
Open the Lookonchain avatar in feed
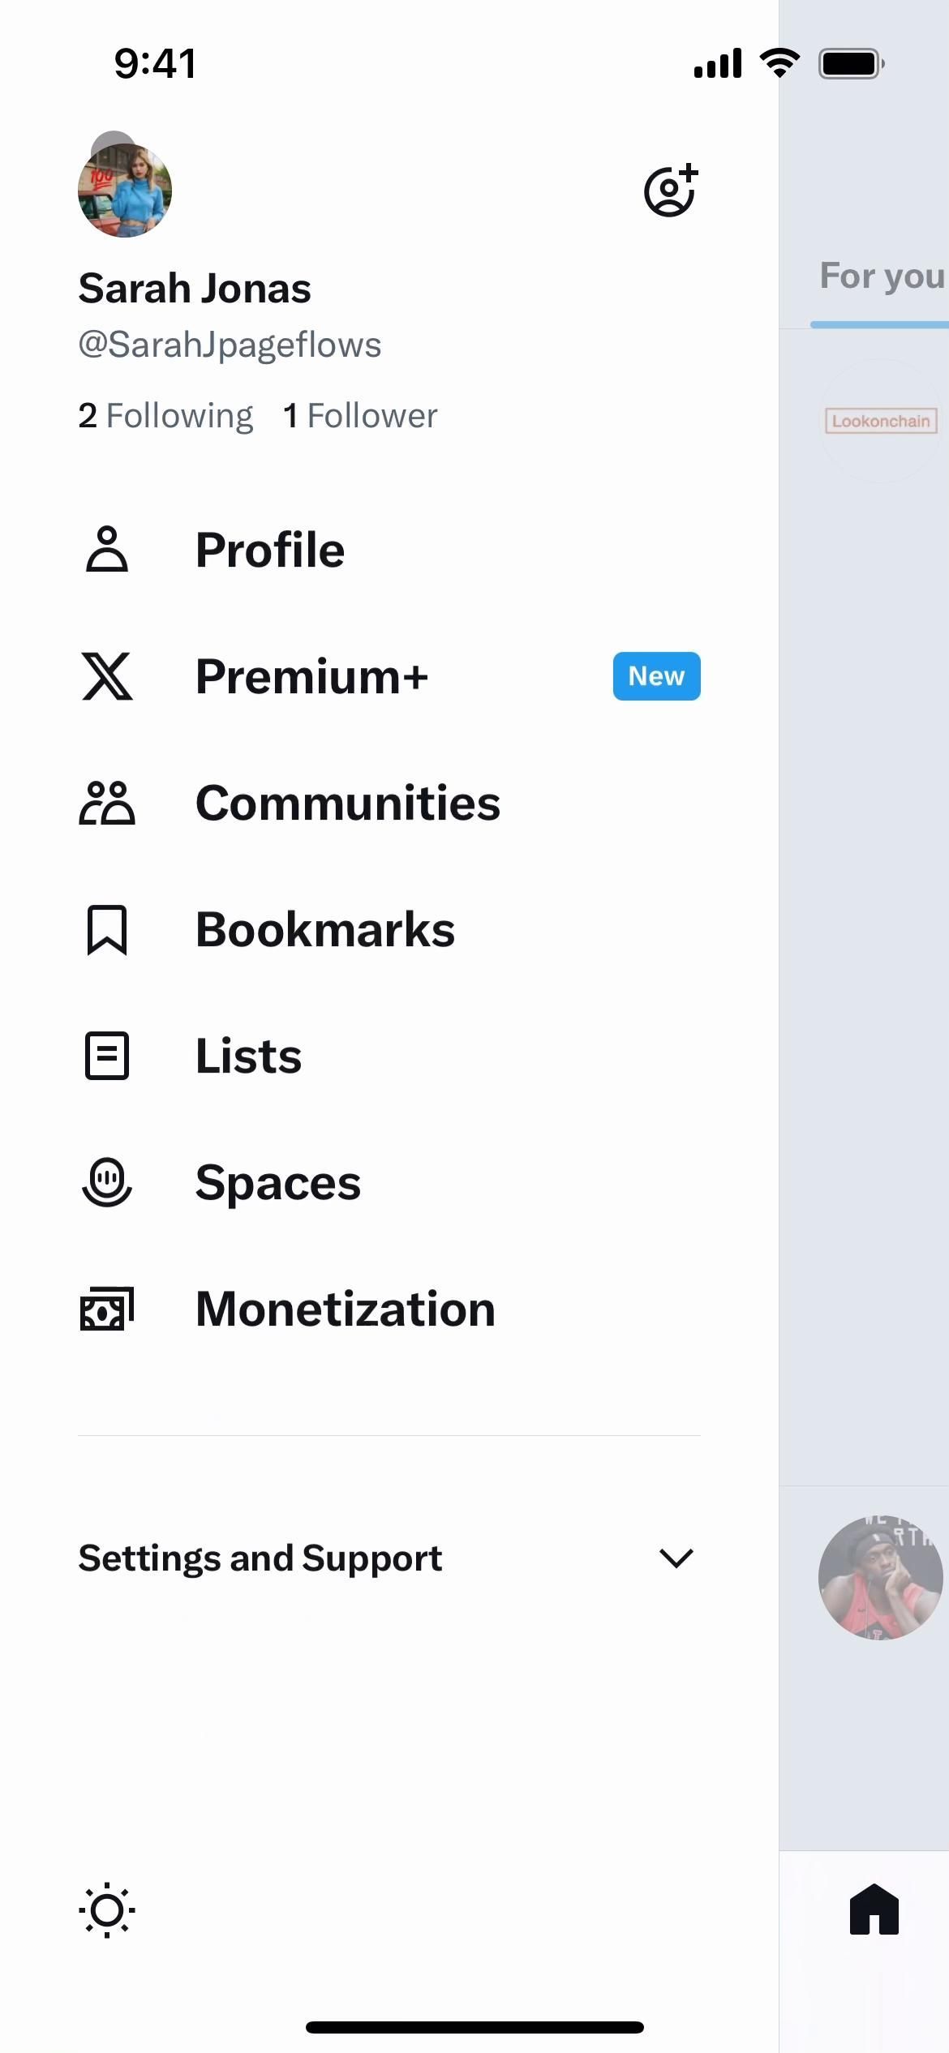coord(881,421)
